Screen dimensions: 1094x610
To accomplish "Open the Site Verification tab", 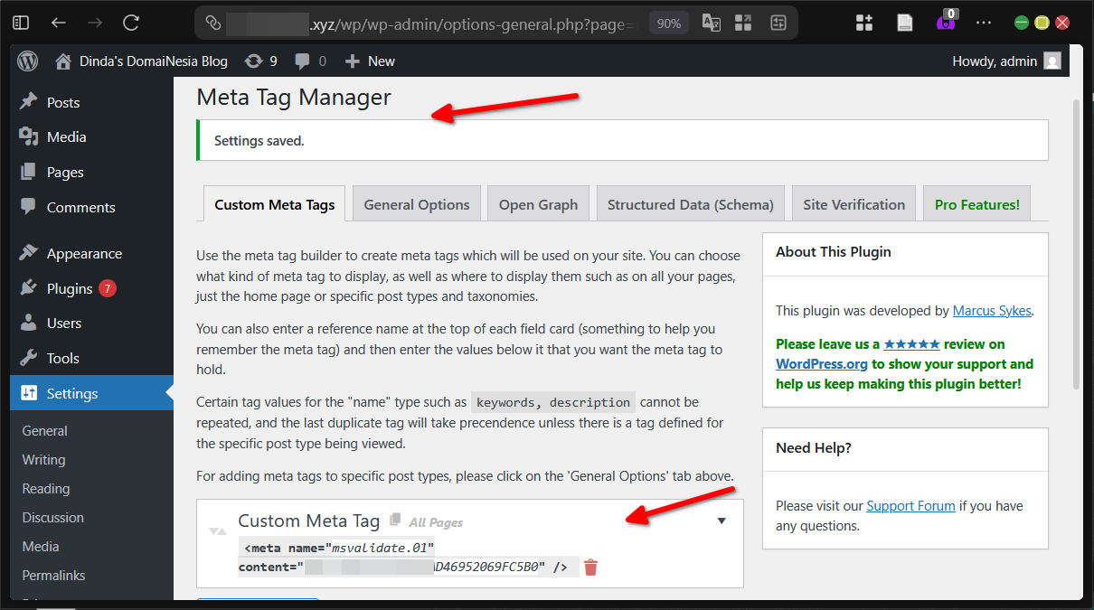I will click(854, 203).
